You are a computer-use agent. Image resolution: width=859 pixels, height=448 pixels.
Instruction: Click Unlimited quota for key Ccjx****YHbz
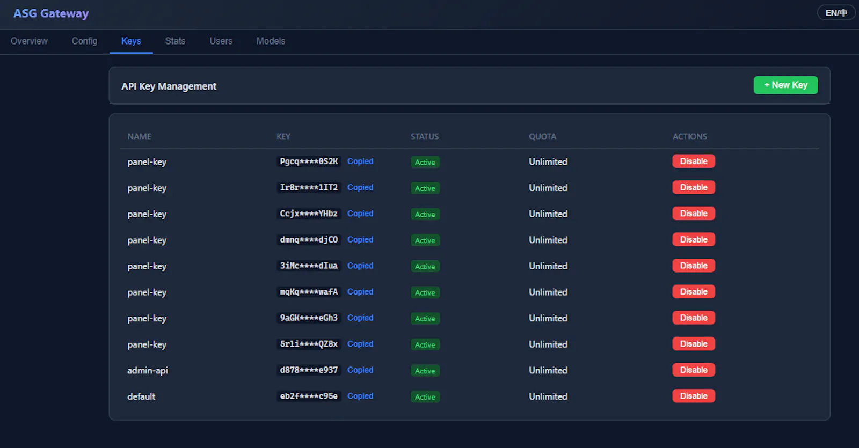pyautogui.click(x=548, y=214)
